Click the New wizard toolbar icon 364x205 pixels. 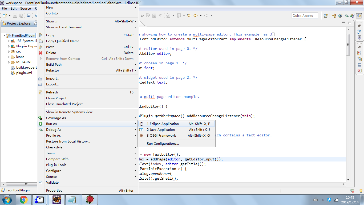pyautogui.click(x=5, y=16)
